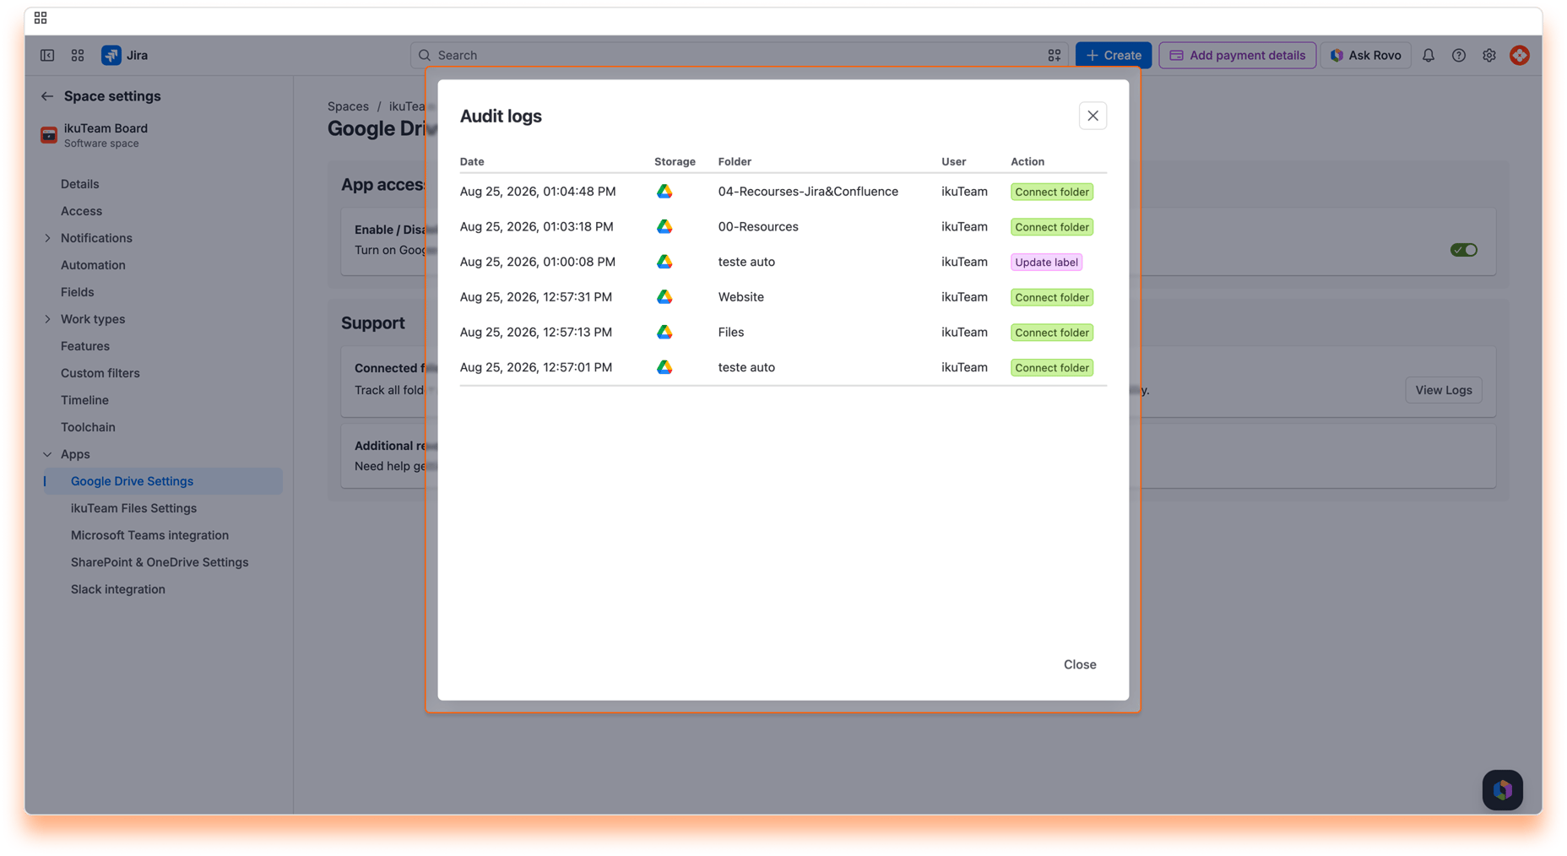
Task: Click the Update label tag
Action: [x=1046, y=262]
